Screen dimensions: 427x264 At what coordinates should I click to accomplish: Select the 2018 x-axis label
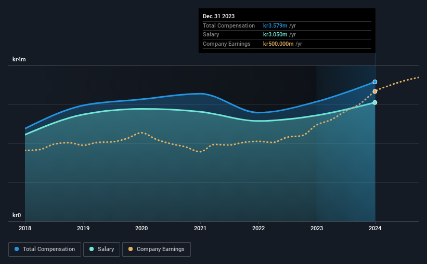(25, 228)
